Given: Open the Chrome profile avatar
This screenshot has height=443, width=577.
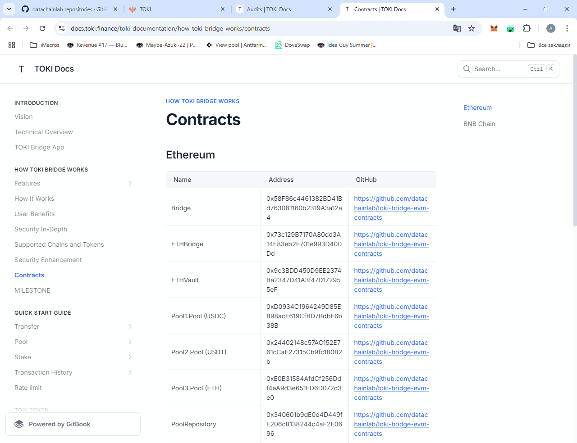Looking at the screenshot, I should coord(551,28).
